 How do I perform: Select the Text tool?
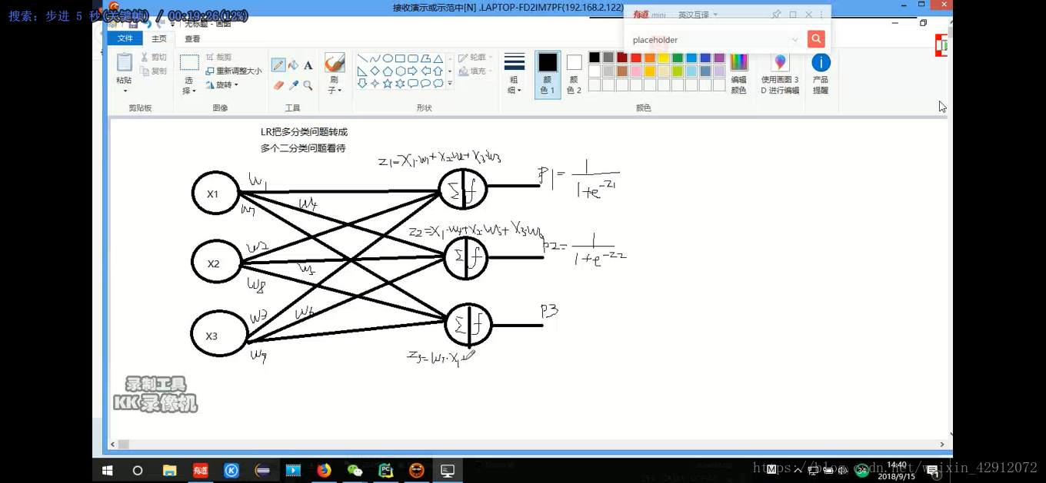coord(308,66)
